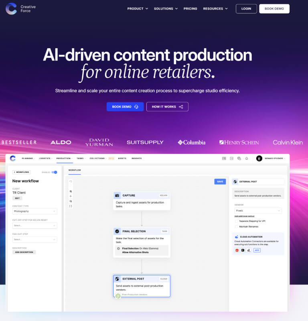The width and height of the screenshot is (308, 321).
Task: Click the globe icon in External Post panel header
Action: tap(235, 182)
